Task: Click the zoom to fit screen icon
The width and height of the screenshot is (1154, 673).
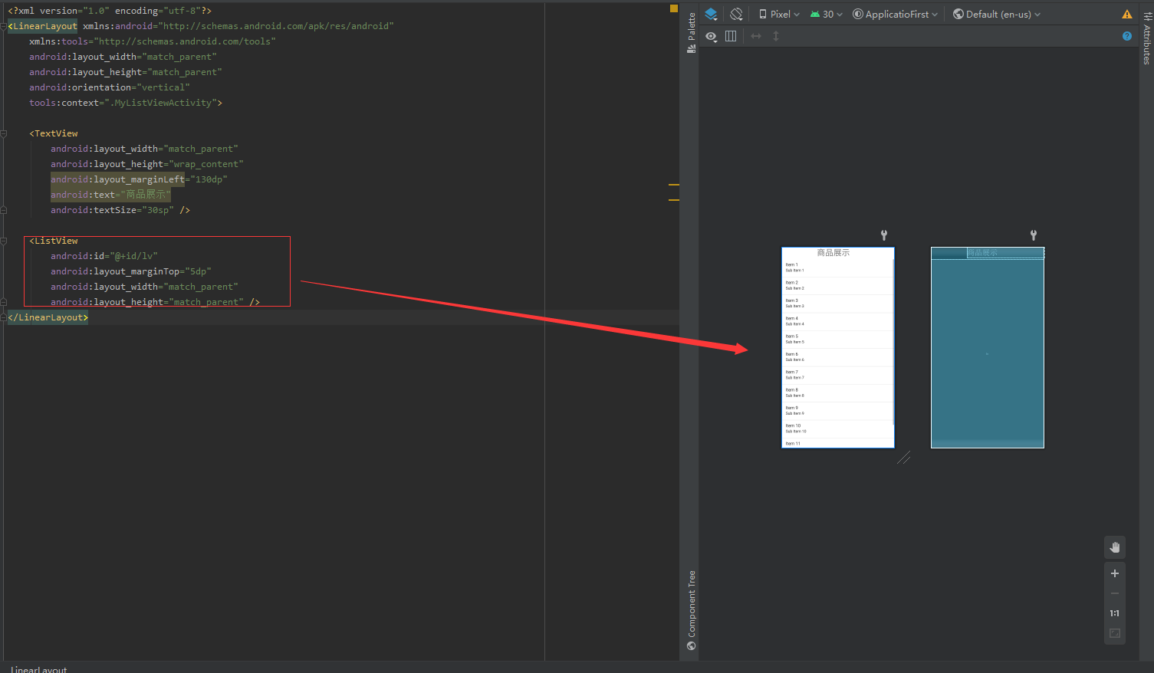Action: [x=1115, y=633]
